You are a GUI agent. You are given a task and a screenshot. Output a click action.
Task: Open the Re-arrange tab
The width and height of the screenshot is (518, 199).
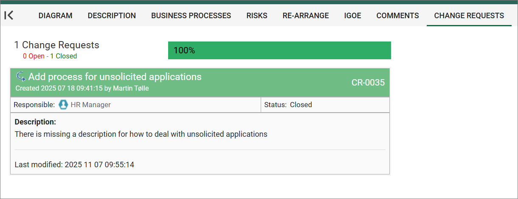coord(306,16)
